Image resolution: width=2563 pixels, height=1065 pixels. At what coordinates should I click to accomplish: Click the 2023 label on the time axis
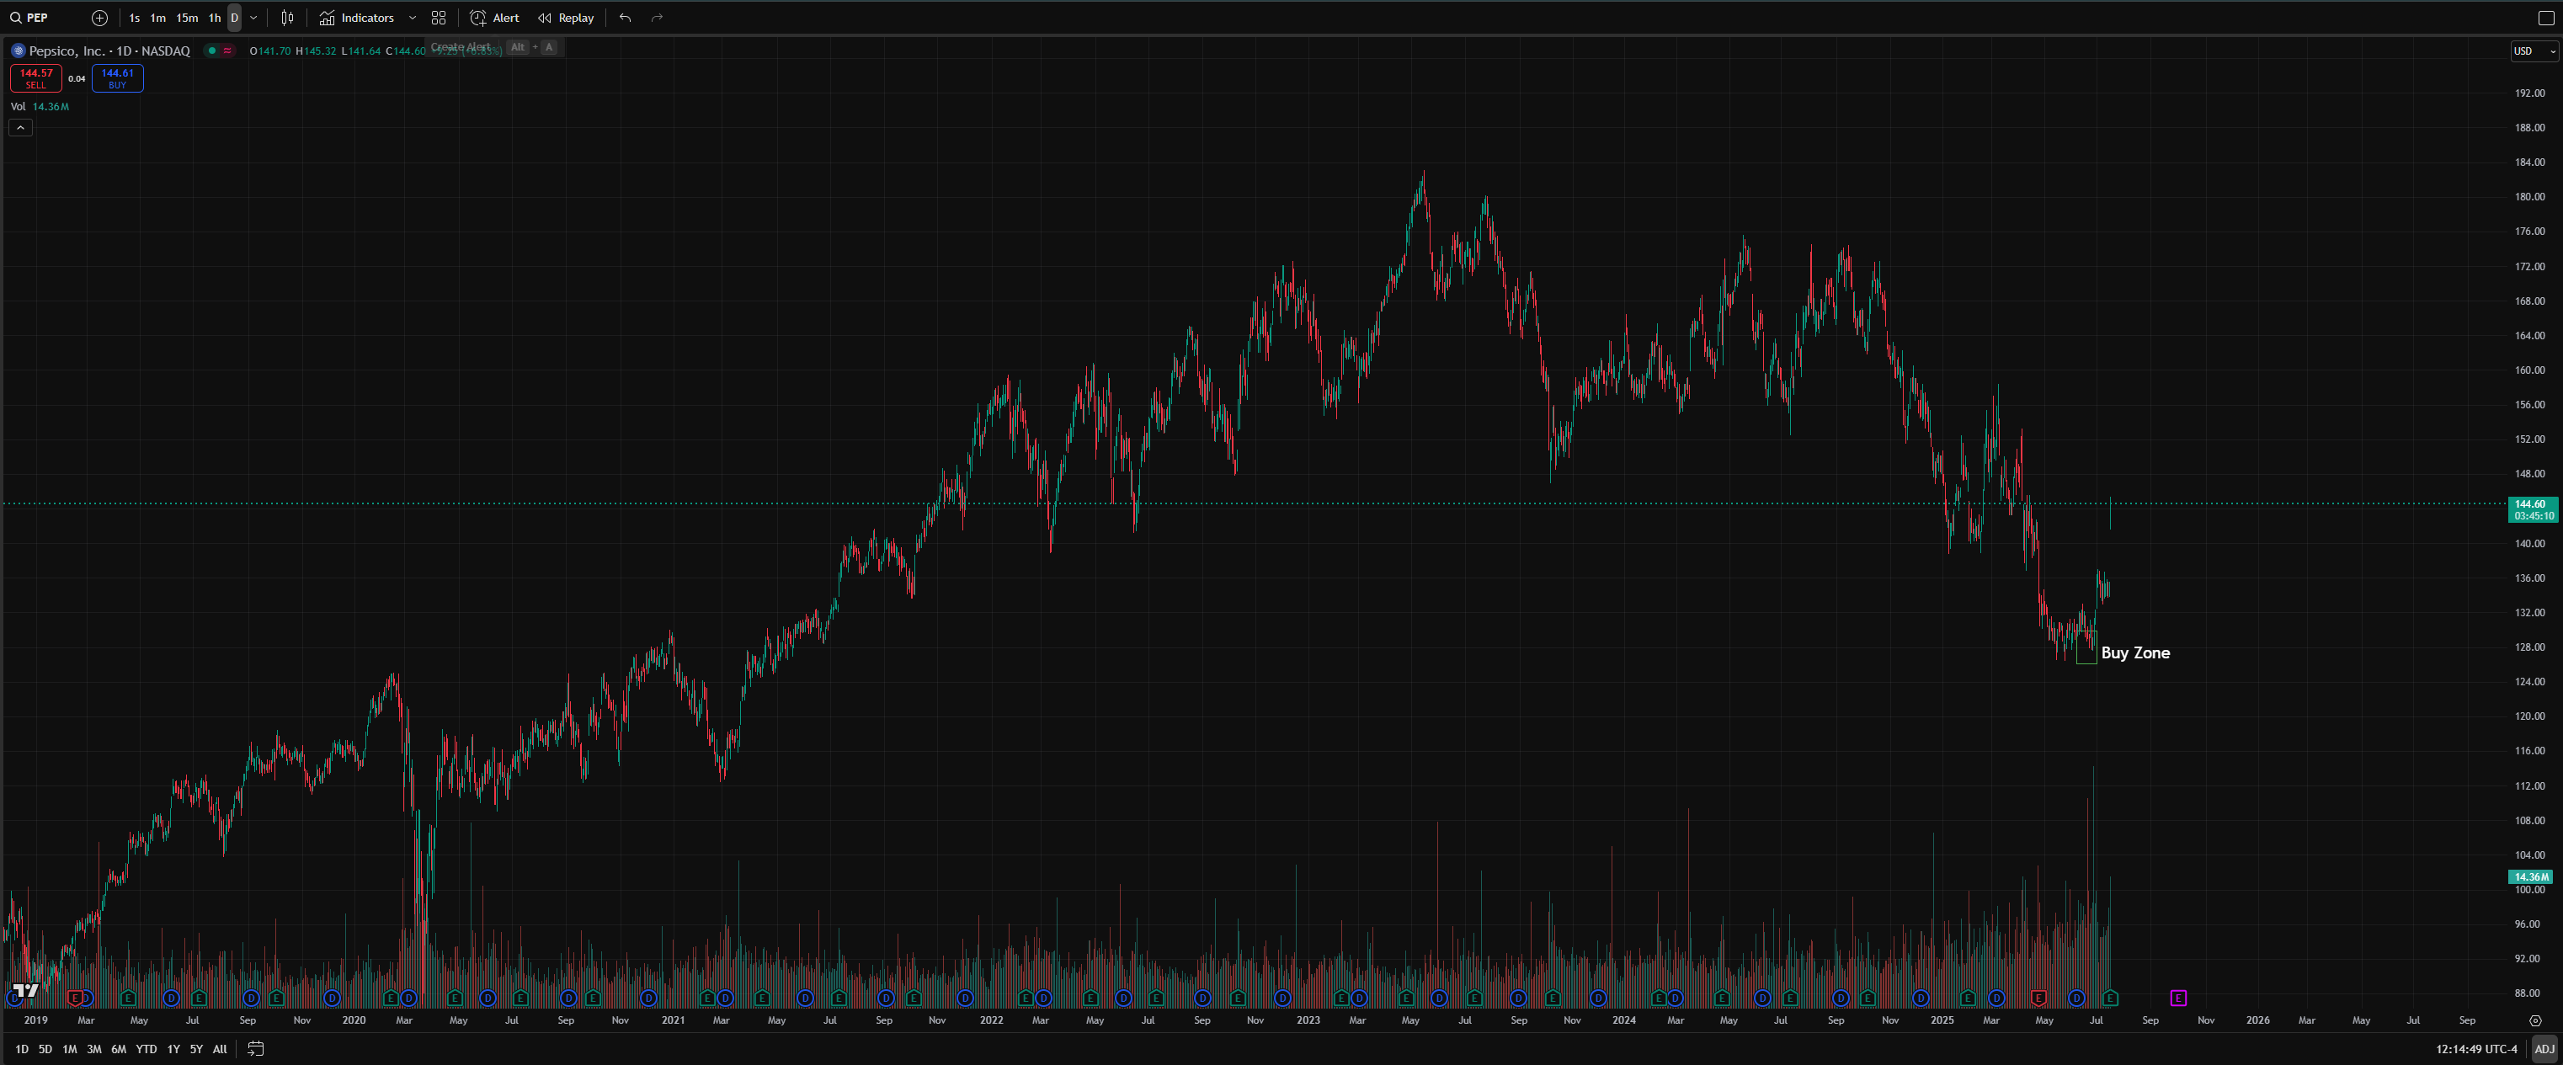click(x=1308, y=1020)
